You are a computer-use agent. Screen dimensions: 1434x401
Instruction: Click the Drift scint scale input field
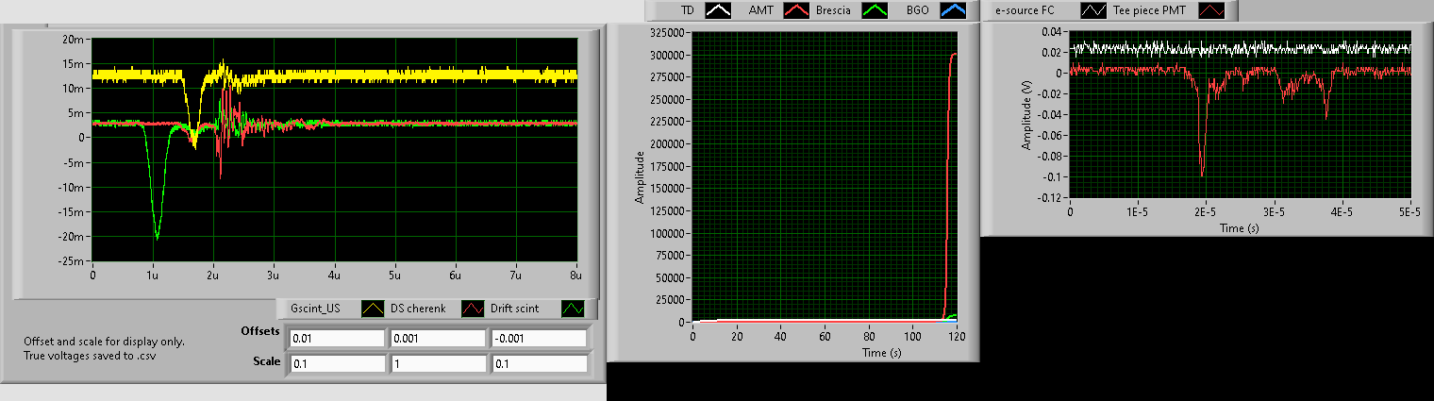[538, 363]
